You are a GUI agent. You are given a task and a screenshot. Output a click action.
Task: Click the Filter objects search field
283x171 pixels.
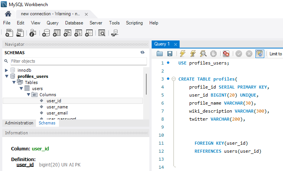click(79, 61)
